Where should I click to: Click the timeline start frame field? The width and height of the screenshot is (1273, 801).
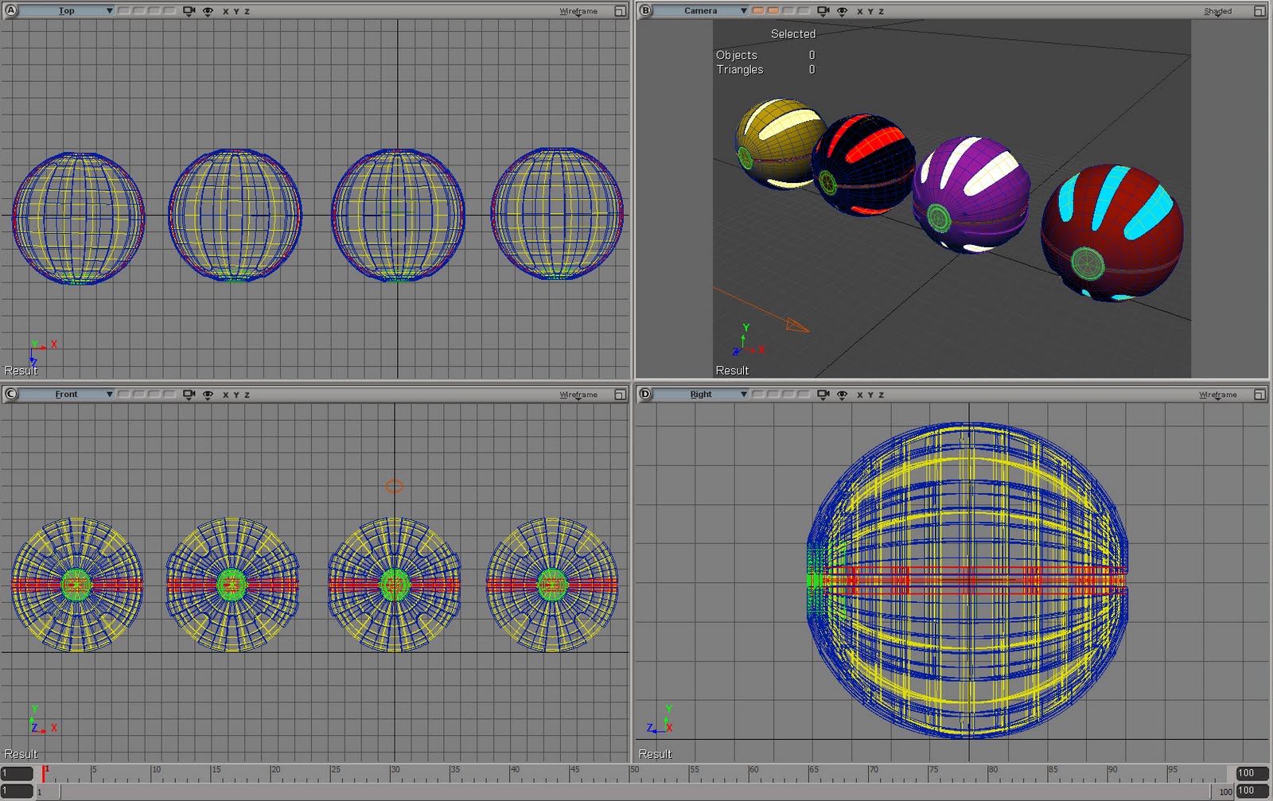[17, 773]
